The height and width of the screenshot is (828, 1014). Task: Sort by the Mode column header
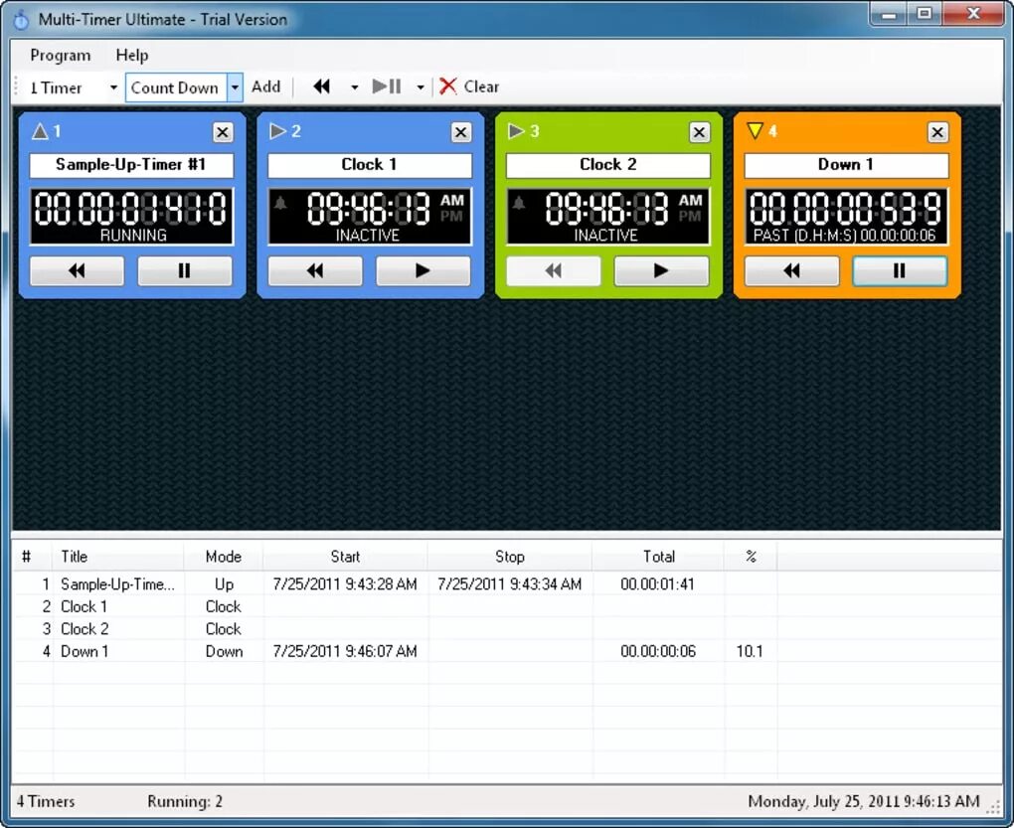click(224, 557)
